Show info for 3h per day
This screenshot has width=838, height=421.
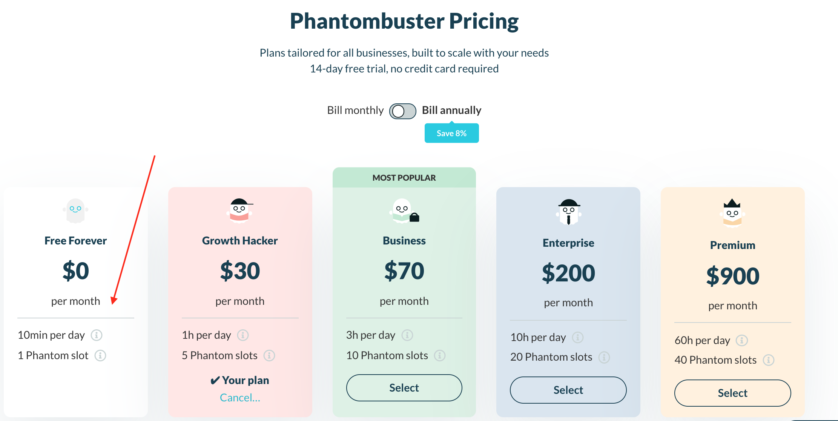pyautogui.click(x=407, y=335)
